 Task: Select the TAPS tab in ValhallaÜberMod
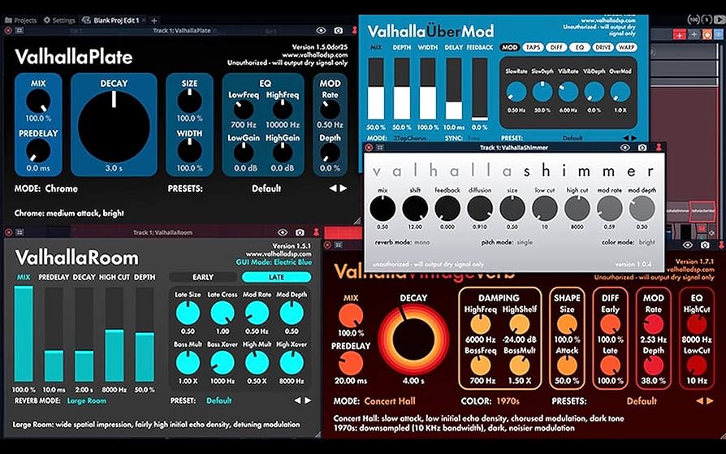click(533, 47)
